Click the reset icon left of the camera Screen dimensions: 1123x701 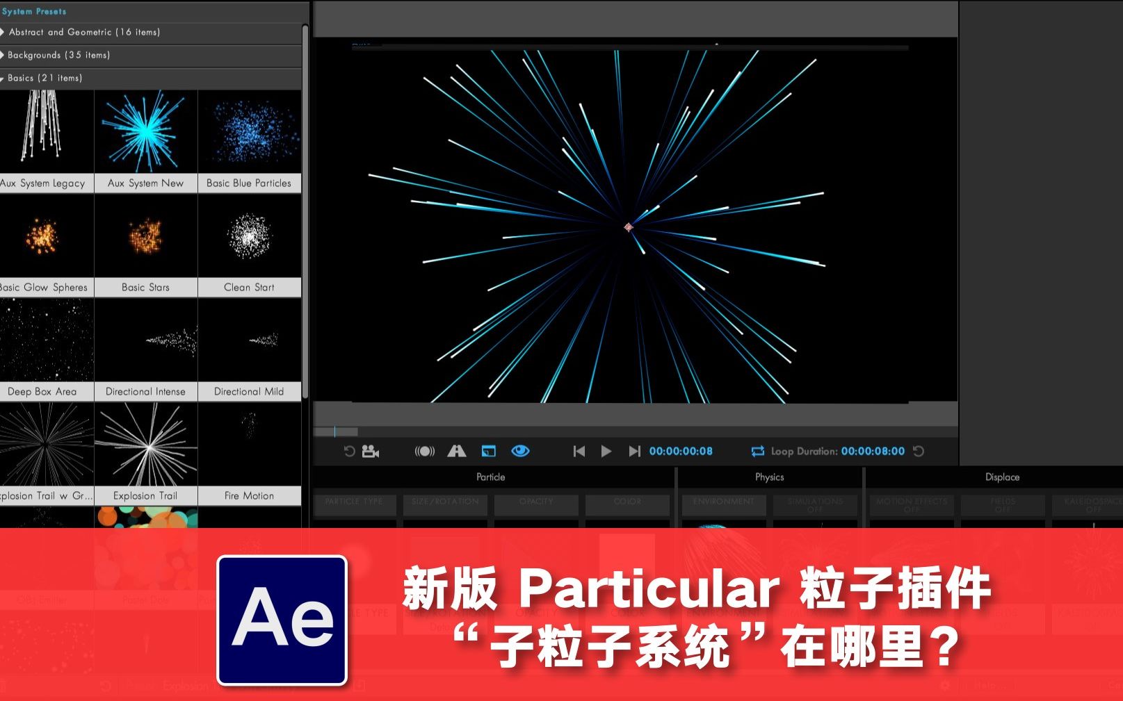[349, 451]
